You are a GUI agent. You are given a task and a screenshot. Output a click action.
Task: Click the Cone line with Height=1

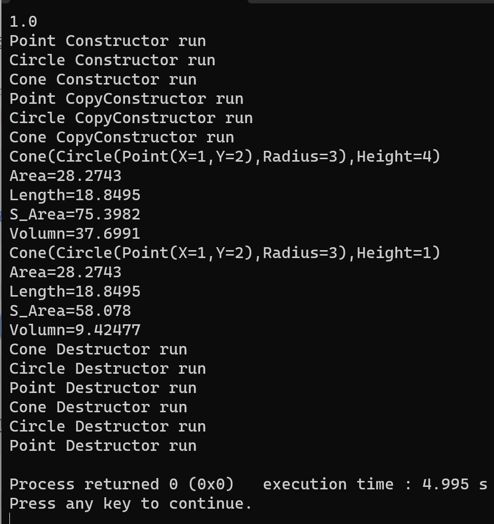225,253
